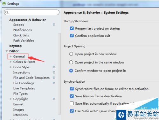Collapse the Editor section arrow

click(7, 51)
